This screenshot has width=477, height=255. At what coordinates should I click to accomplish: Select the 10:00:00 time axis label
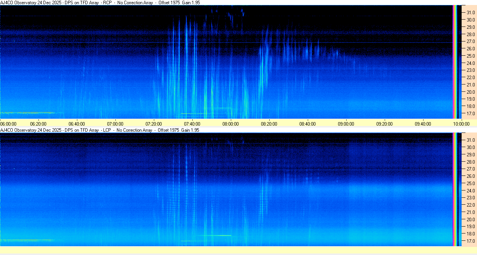tap(461, 124)
